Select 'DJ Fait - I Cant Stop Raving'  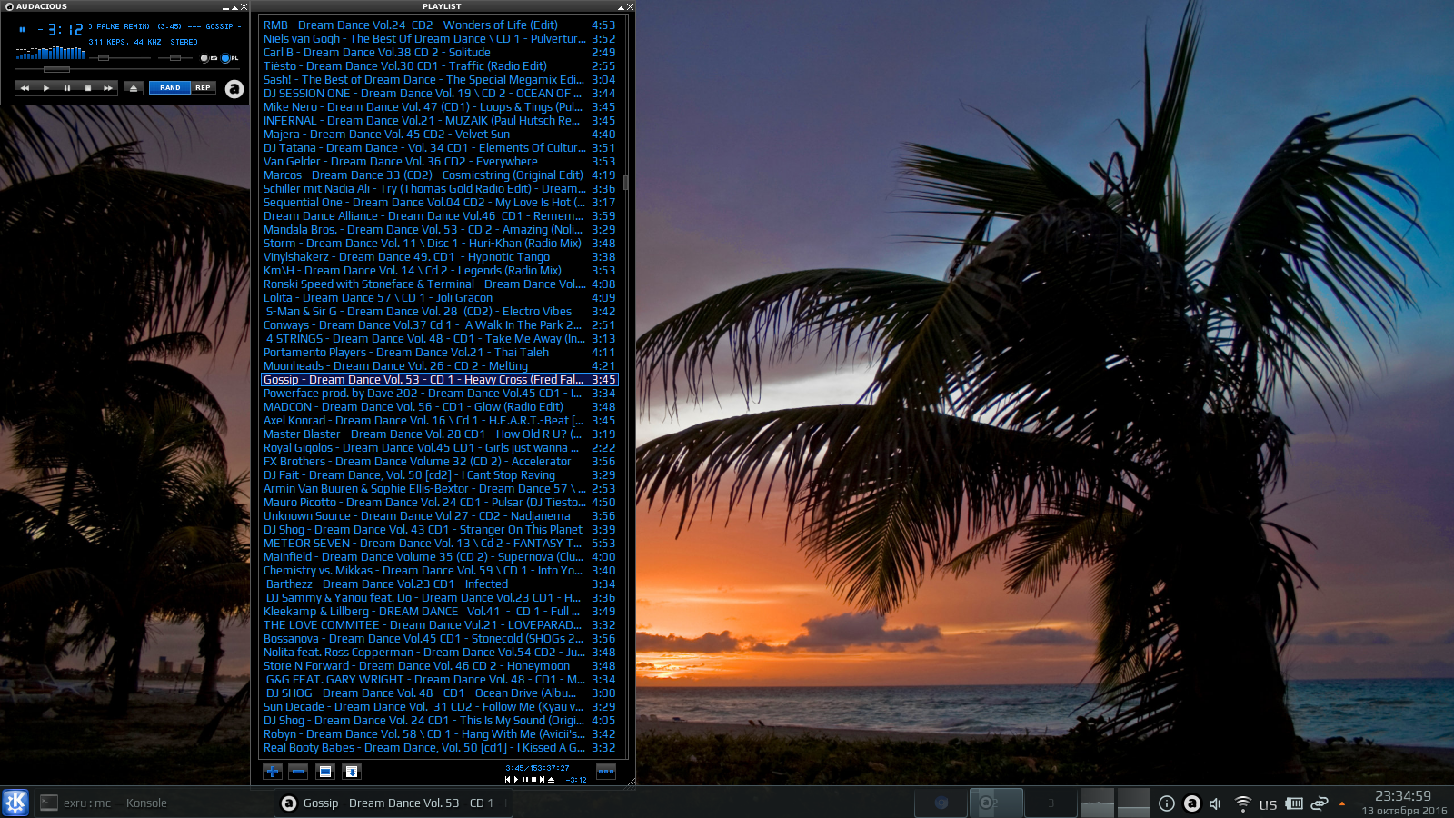click(439, 474)
